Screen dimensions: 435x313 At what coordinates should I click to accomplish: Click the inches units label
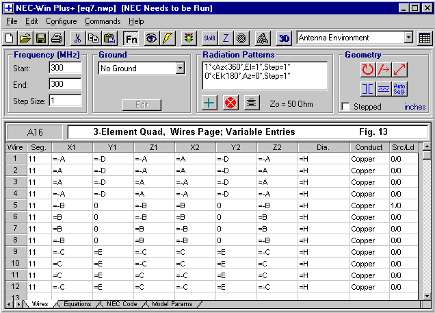[414, 107]
